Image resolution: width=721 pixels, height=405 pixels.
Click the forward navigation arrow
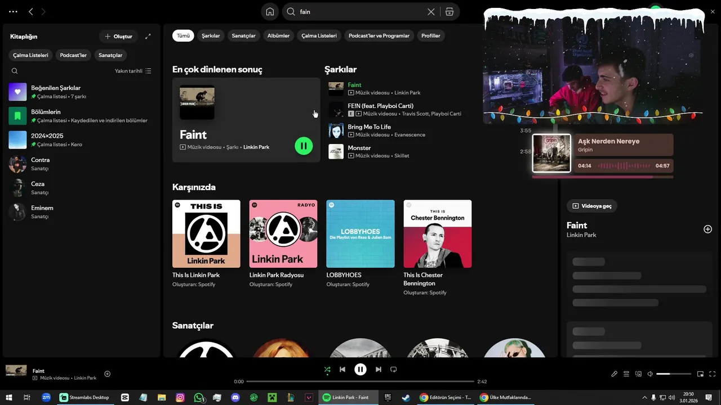pyautogui.click(x=43, y=11)
